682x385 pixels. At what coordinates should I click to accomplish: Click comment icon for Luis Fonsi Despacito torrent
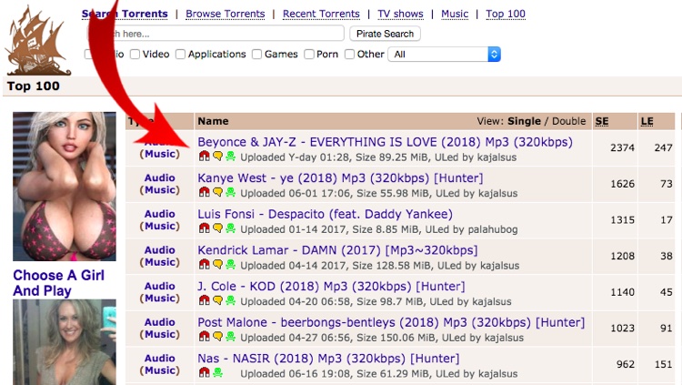pyautogui.click(x=217, y=228)
